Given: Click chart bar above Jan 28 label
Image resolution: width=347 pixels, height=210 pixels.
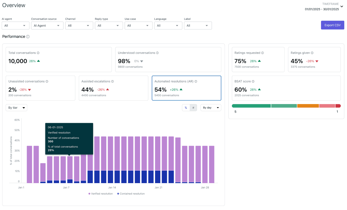Looking at the screenshot, I should coord(205,164).
